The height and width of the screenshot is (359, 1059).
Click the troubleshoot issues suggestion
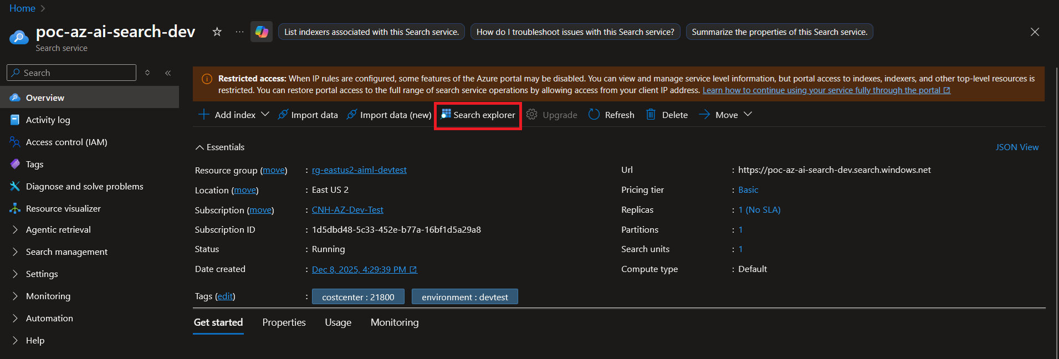[575, 32]
